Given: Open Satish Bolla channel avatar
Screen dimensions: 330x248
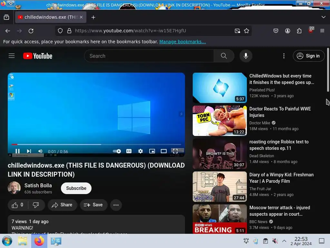Looking at the screenshot, I should 14,188.
